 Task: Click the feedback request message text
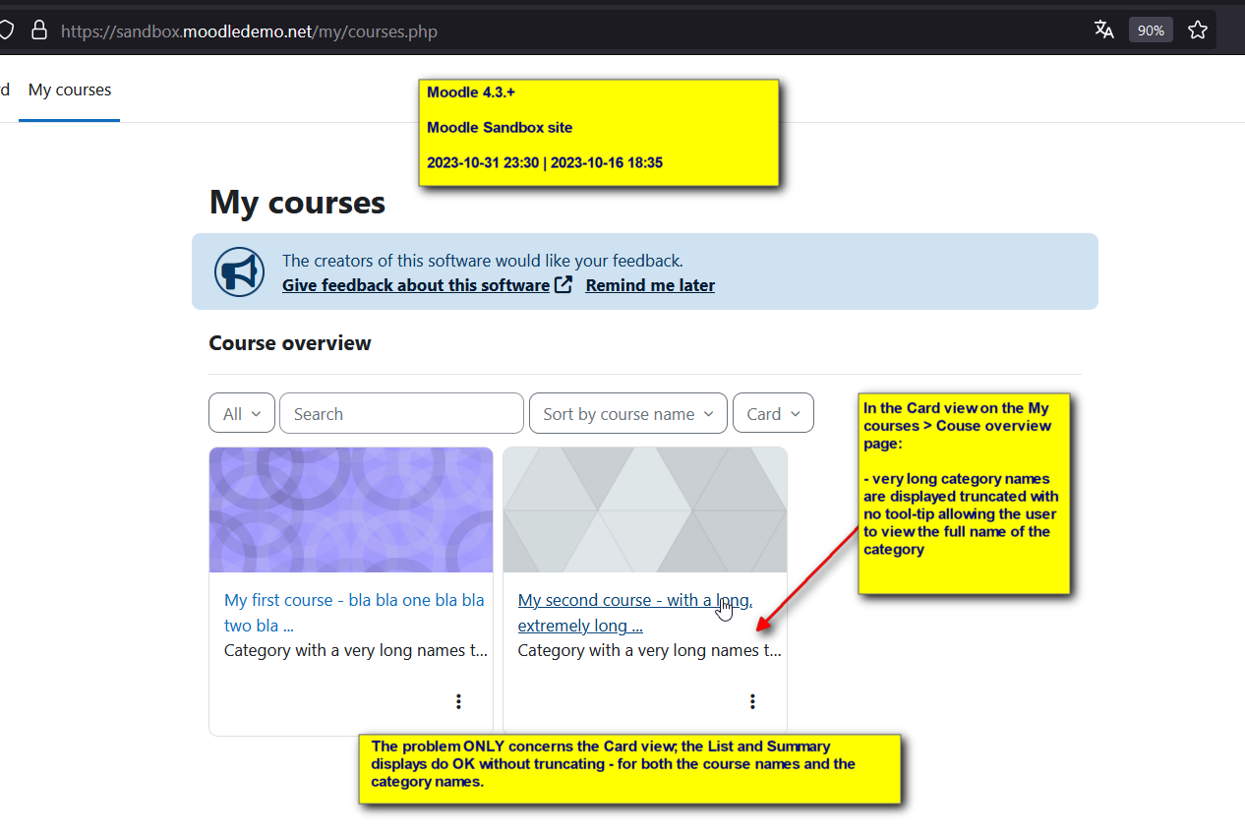482,261
